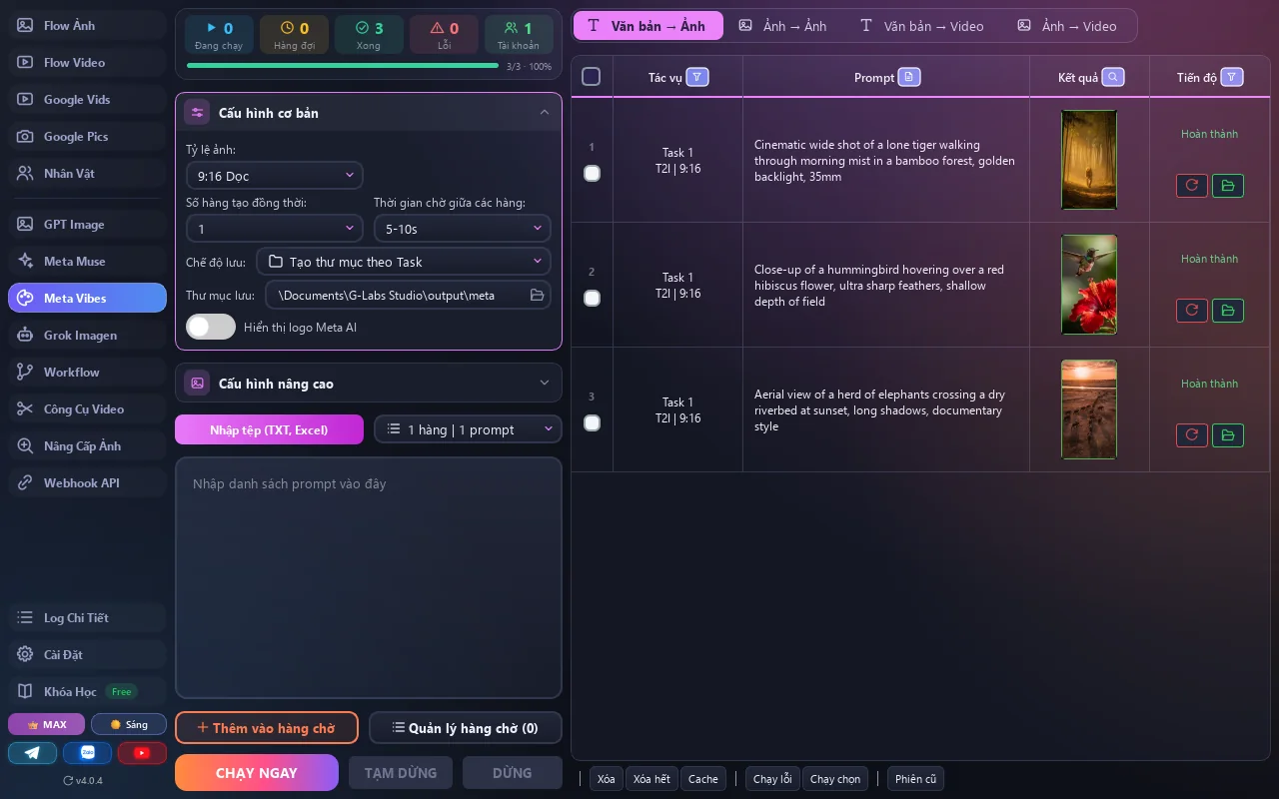Click the YouTube icon in sidebar bottom
The height and width of the screenshot is (799, 1279).
point(142,753)
